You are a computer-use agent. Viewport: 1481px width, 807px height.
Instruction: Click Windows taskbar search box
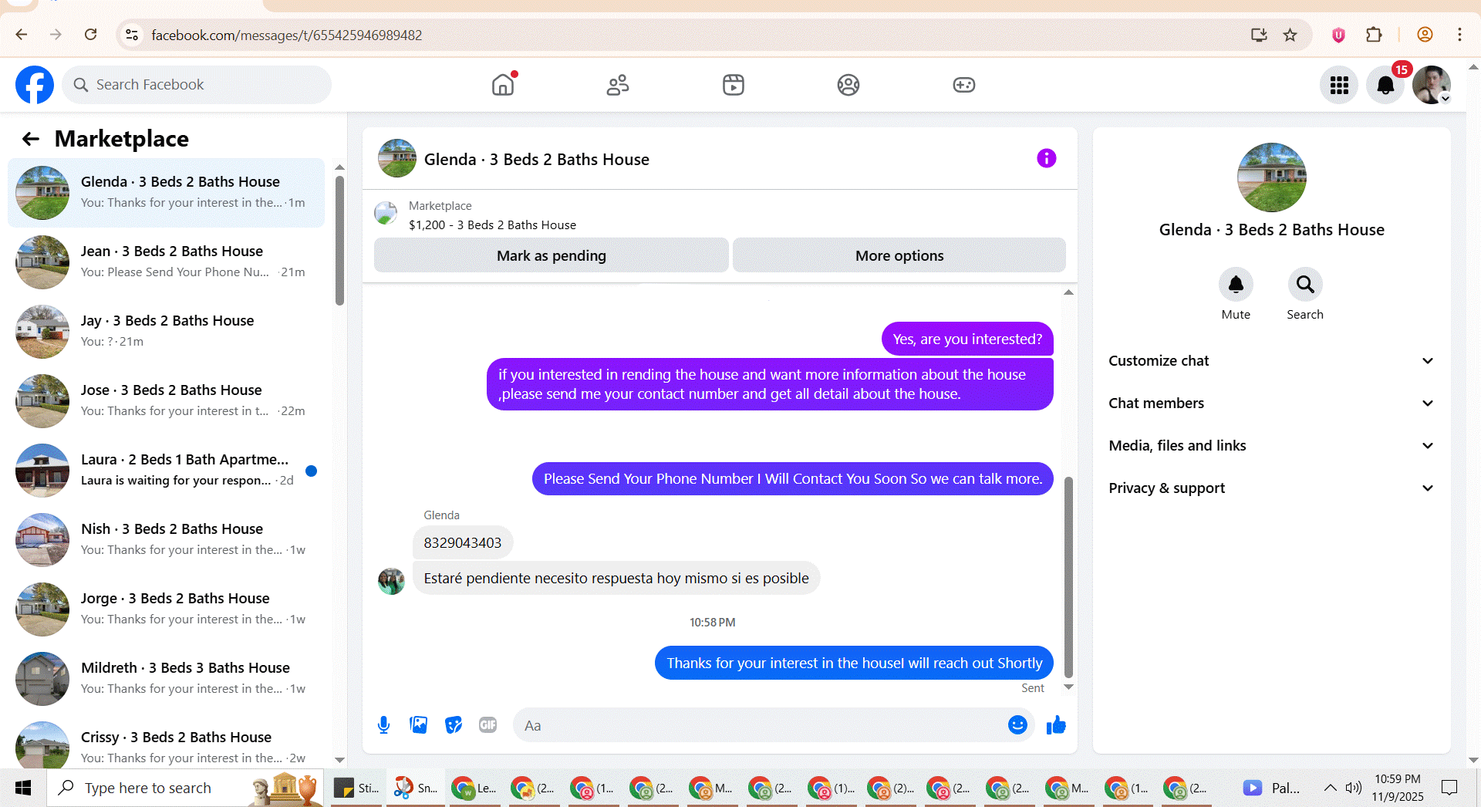pos(185,788)
